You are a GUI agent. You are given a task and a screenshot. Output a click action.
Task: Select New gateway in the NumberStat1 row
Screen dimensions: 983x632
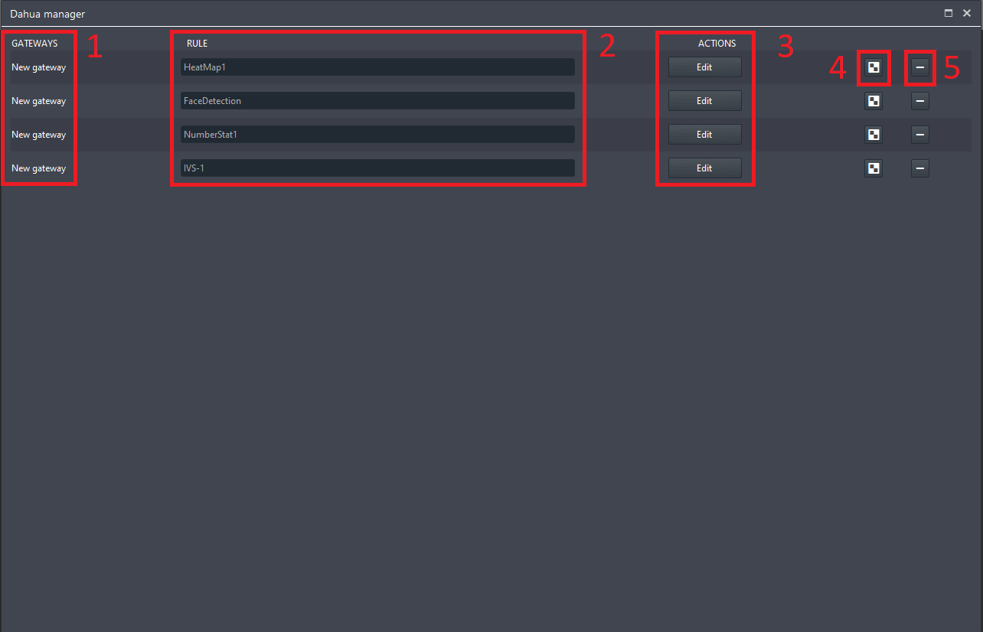pyautogui.click(x=39, y=135)
